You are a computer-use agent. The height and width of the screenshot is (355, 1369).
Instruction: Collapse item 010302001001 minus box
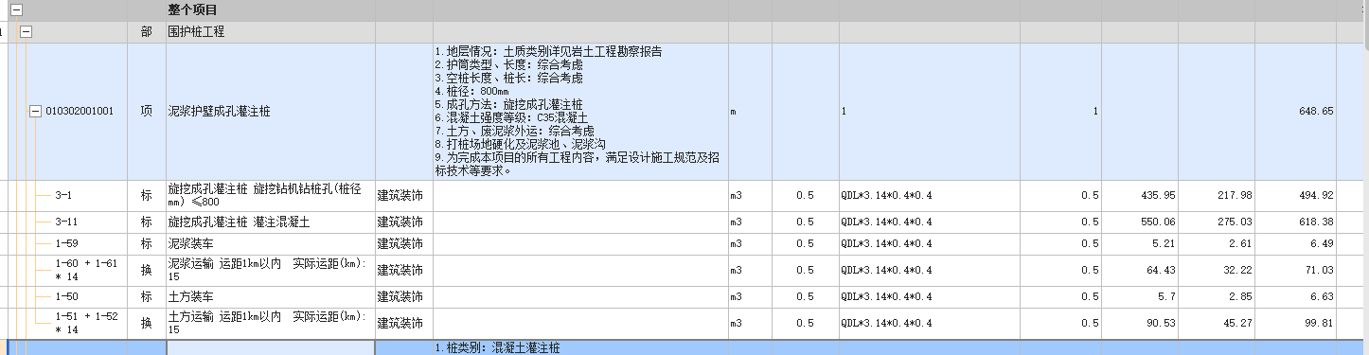(36, 111)
